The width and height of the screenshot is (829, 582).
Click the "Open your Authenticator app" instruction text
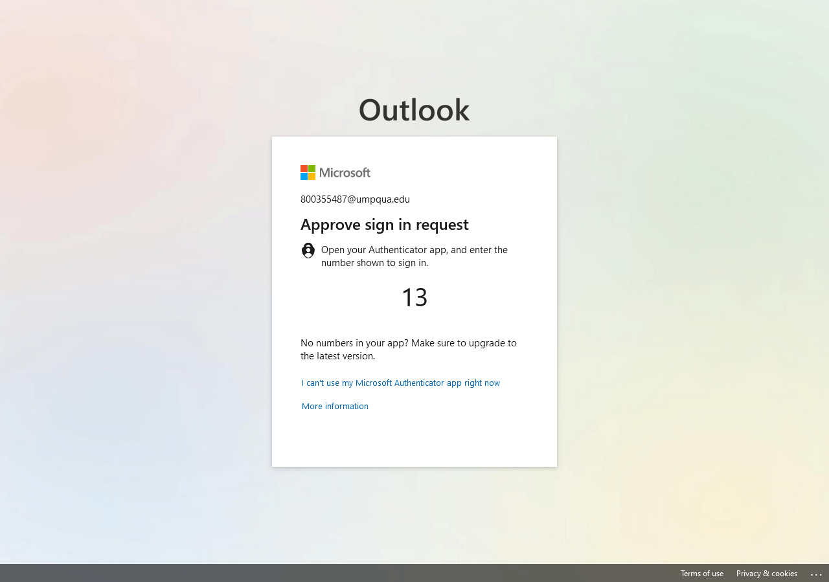coord(414,256)
